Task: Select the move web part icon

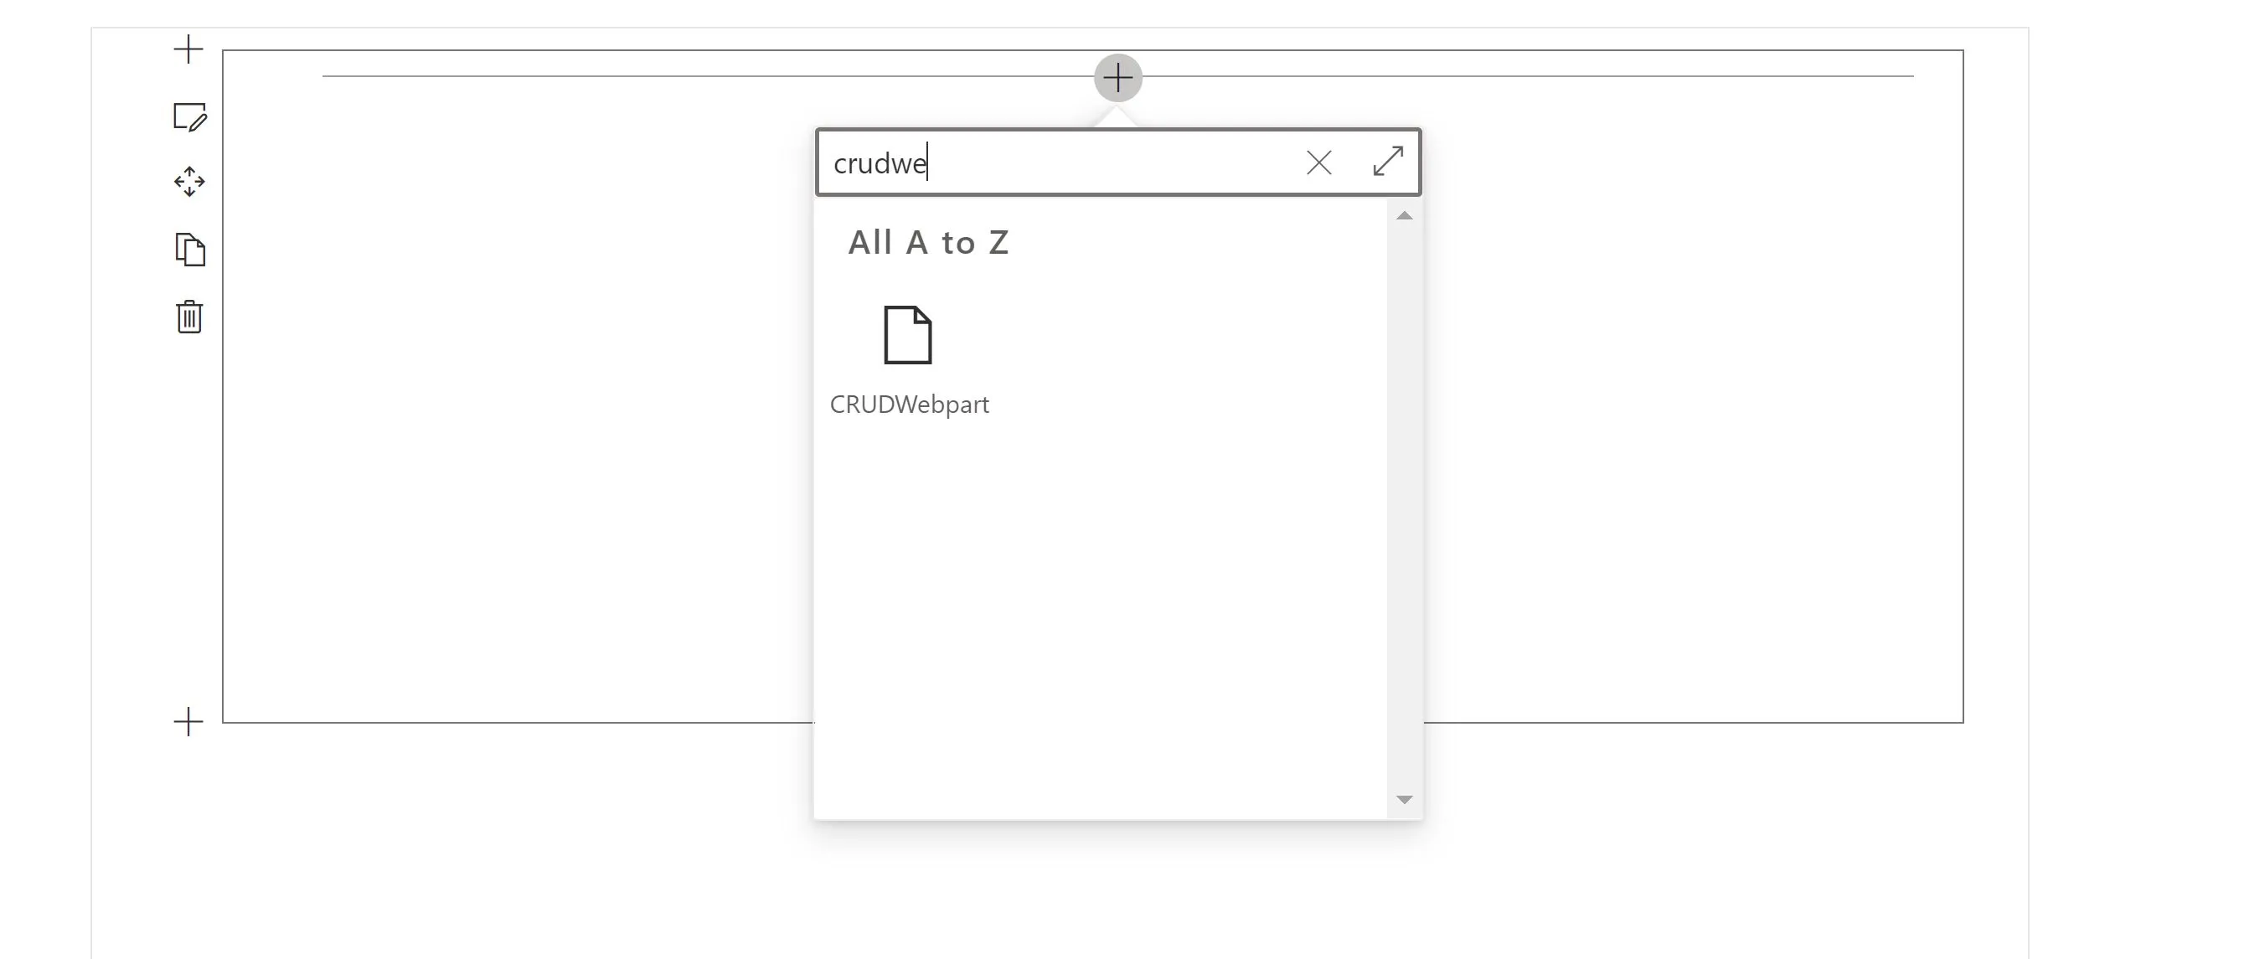Action: [x=190, y=183]
